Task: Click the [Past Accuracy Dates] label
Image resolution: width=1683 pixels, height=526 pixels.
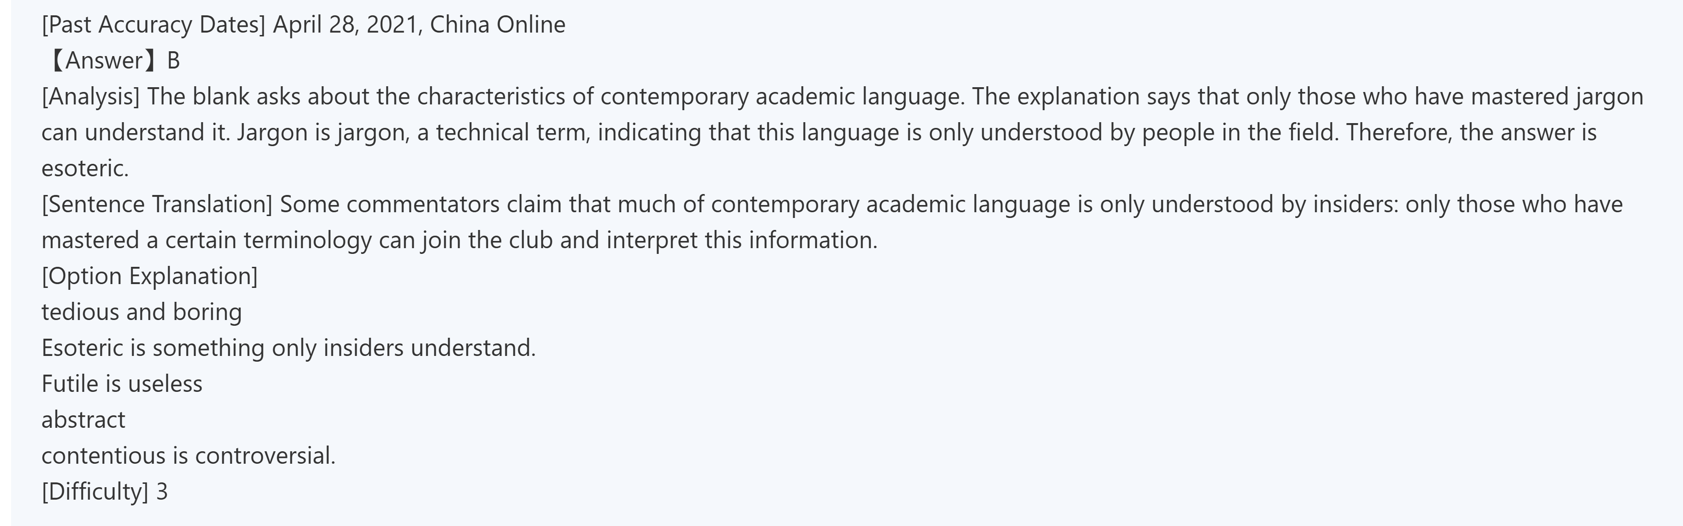Action: [x=154, y=25]
